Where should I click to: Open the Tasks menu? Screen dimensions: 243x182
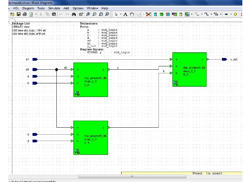click(41, 8)
